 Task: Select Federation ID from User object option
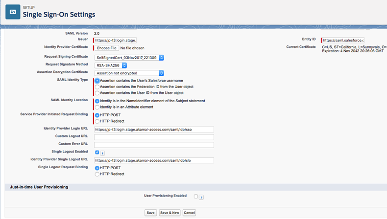[x=97, y=87]
